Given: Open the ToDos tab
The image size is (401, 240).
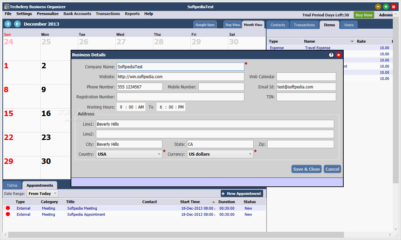Looking at the screenshot, I should (x=12, y=185).
